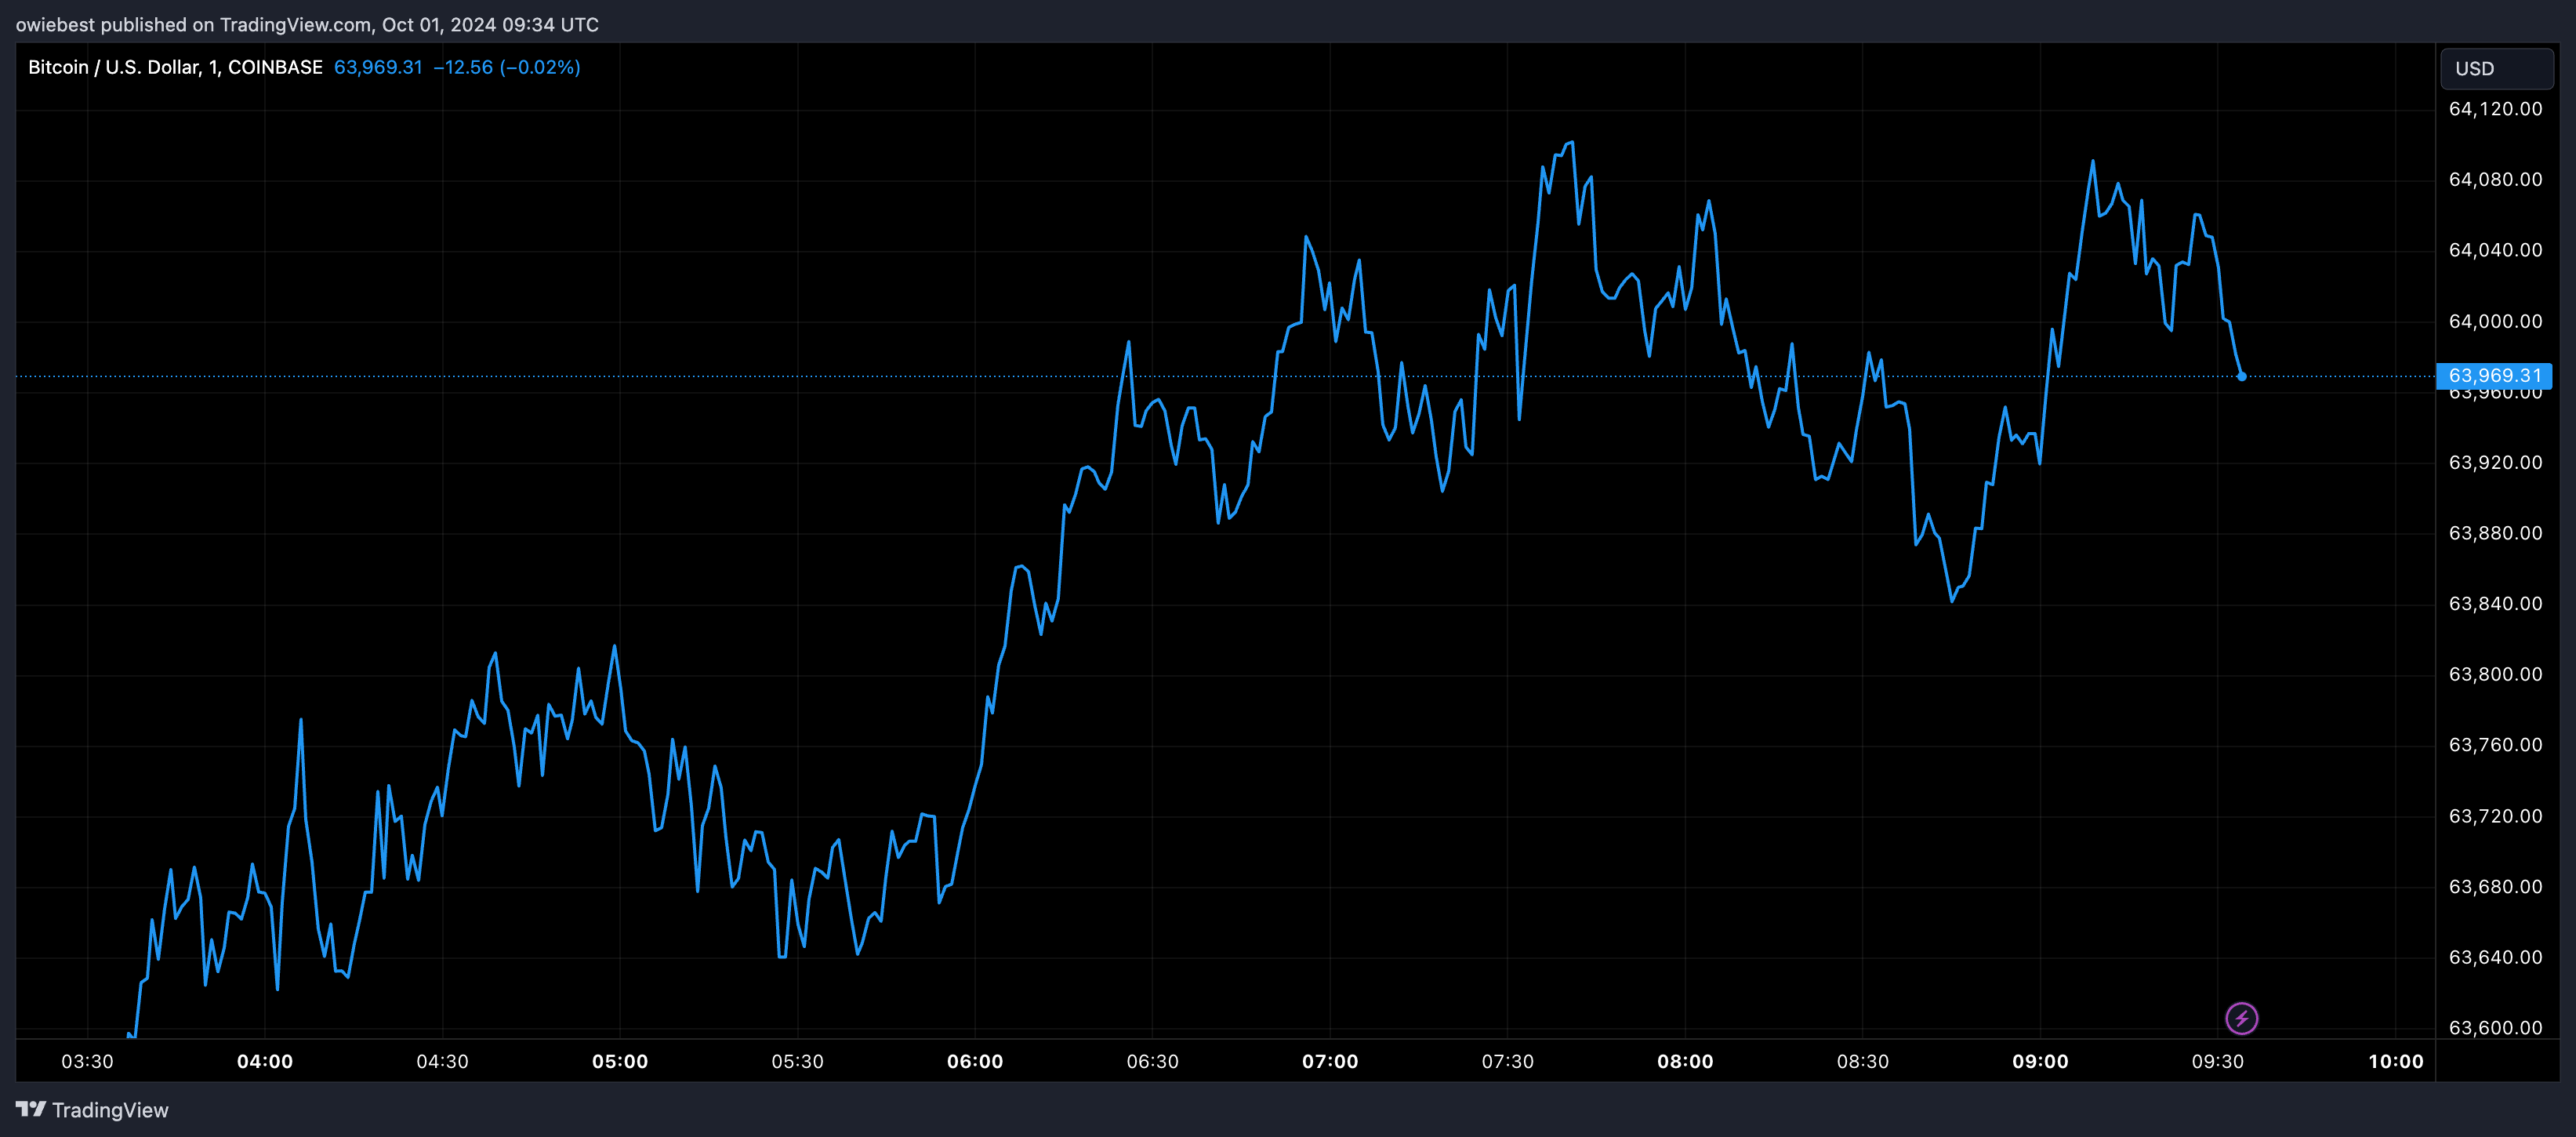
Task: Click the 04:00 time axis label
Action: point(265,1062)
